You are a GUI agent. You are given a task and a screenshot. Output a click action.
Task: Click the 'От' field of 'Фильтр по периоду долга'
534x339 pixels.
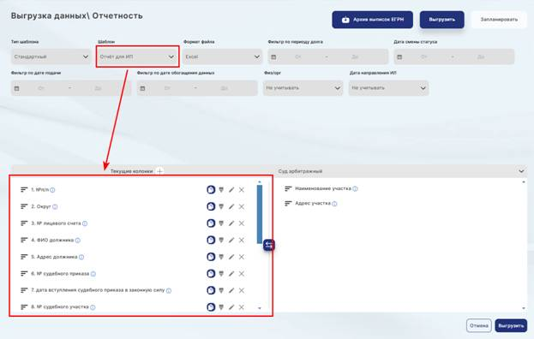pyautogui.click(x=298, y=56)
